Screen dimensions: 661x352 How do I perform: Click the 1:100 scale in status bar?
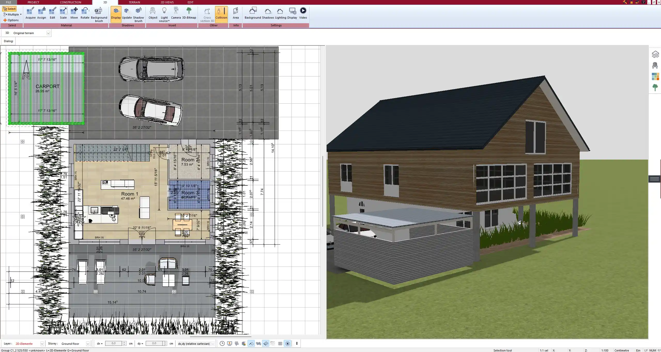click(605, 350)
